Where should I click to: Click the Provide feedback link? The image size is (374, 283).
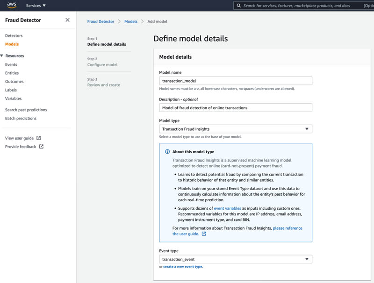coord(21,147)
